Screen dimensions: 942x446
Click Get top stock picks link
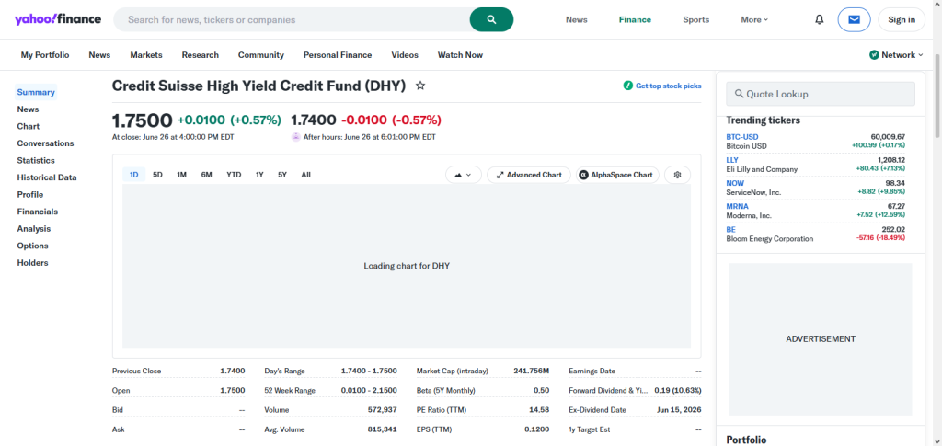[x=662, y=86]
